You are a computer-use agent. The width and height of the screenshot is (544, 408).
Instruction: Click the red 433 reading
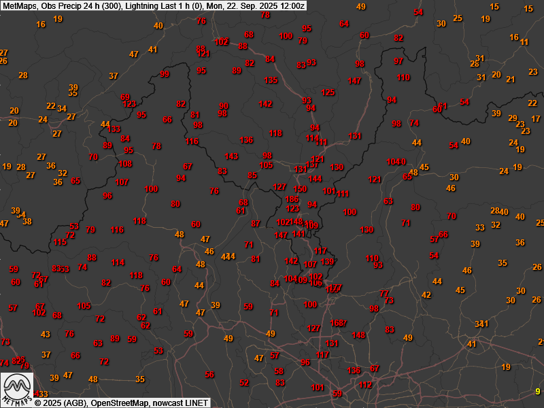click(x=41, y=394)
